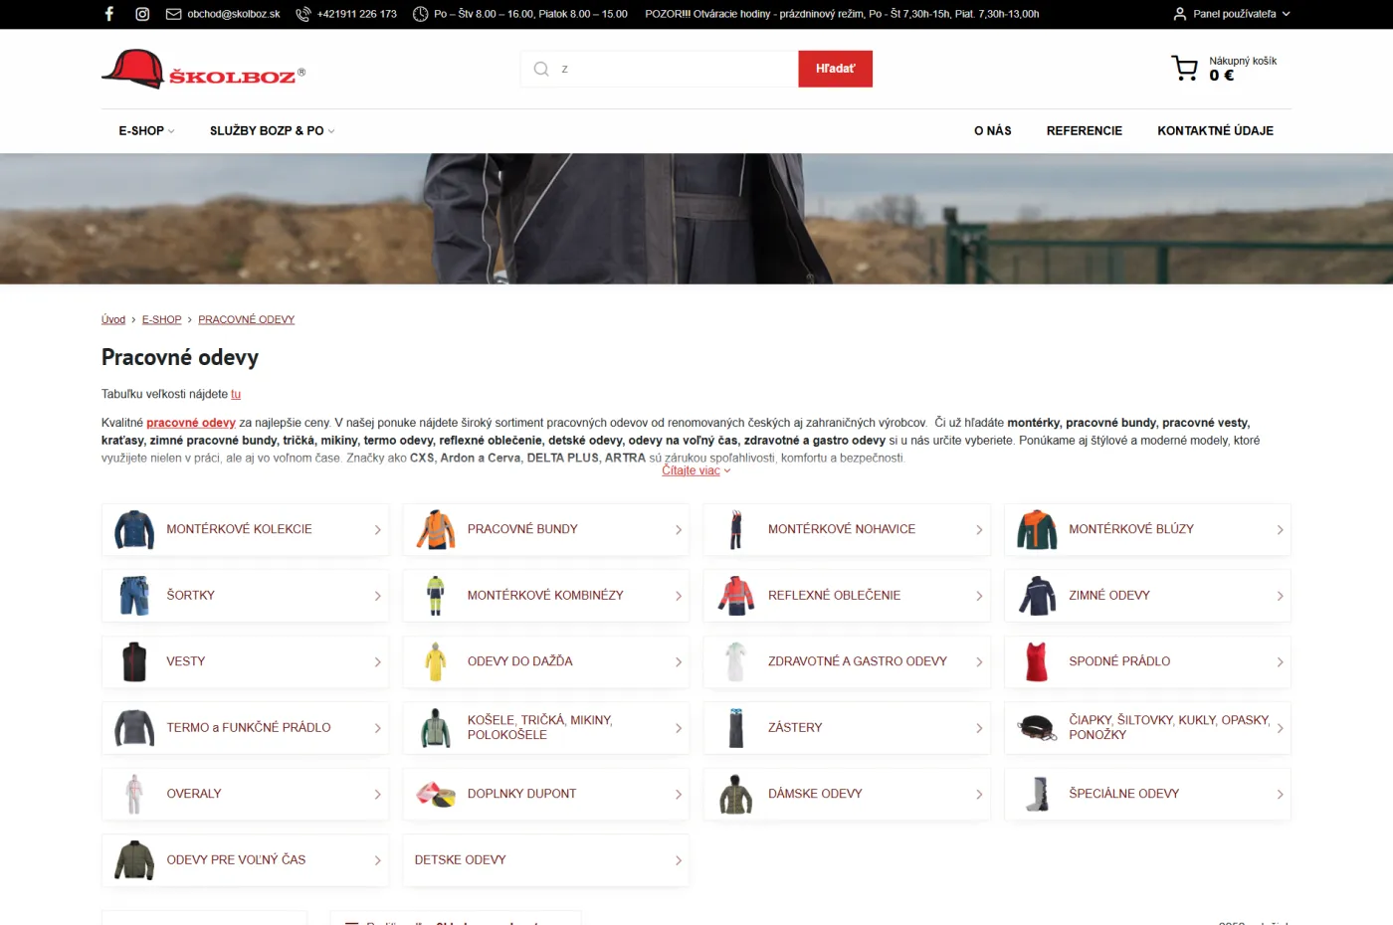Click the yellow raincoat icon for Odevy do dažďa
Screen dimensions: 1393x925
tap(435, 661)
